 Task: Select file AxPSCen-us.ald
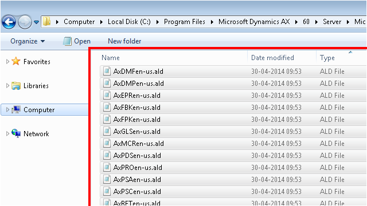[137, 192]
